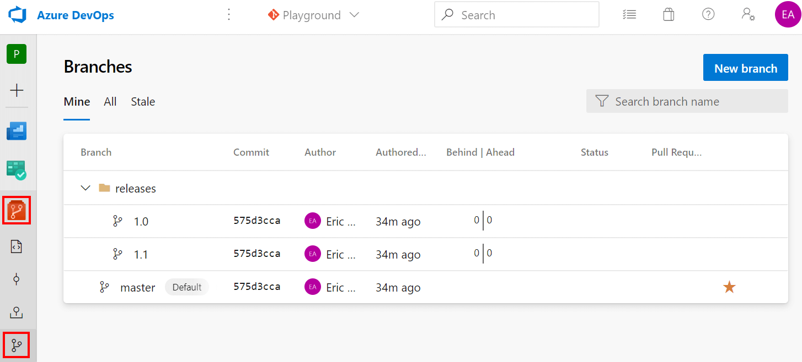Click the Files code icon in sidebar

pos(17,246)
